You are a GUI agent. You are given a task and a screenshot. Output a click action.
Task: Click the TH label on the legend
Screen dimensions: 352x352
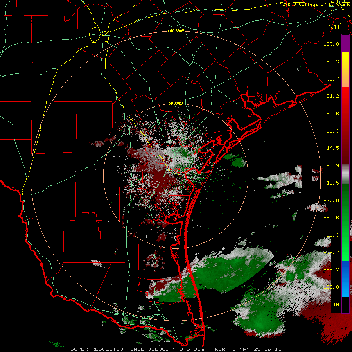point(336,305)
